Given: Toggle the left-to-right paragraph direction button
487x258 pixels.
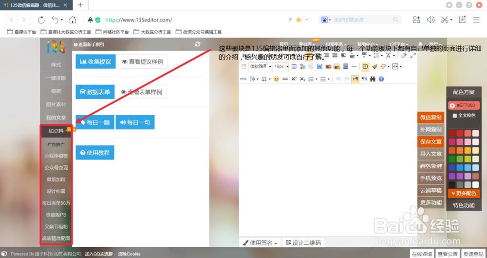Looking at the screenshot, I should tap(355, 79).
